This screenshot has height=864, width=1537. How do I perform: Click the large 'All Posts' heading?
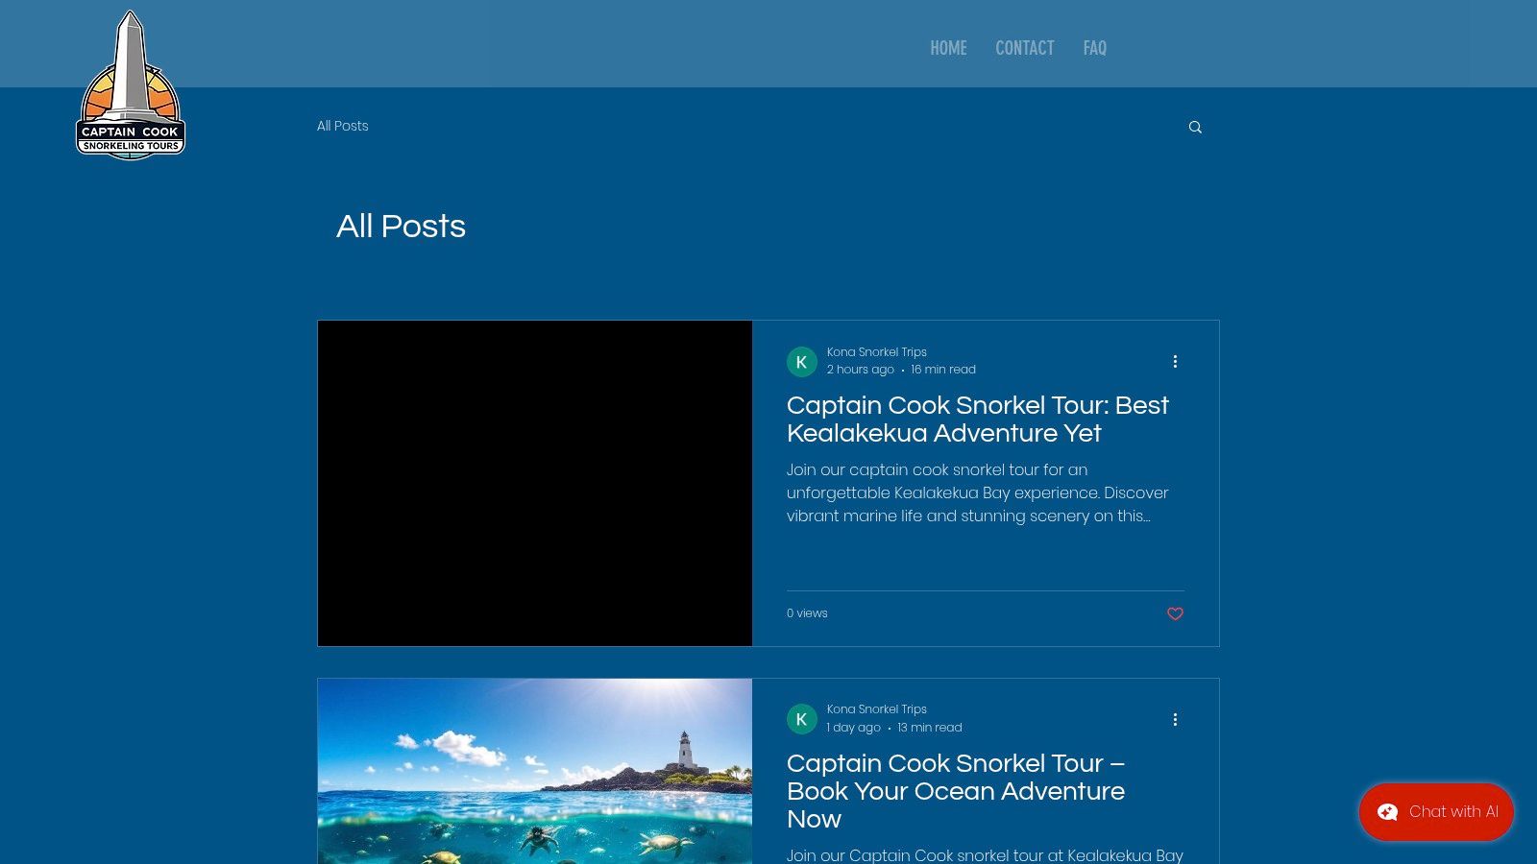401,227
